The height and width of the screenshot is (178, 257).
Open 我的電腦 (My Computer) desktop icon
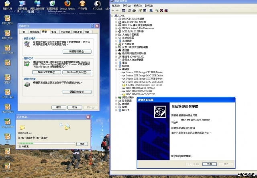[22, 5]
